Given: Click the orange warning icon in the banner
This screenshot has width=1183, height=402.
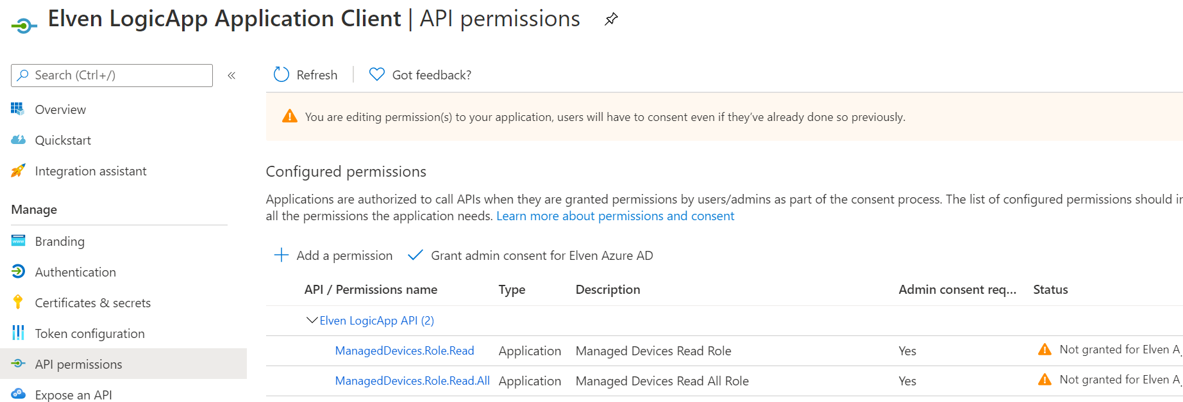Looking at the screenshot, I should [290, 117].
